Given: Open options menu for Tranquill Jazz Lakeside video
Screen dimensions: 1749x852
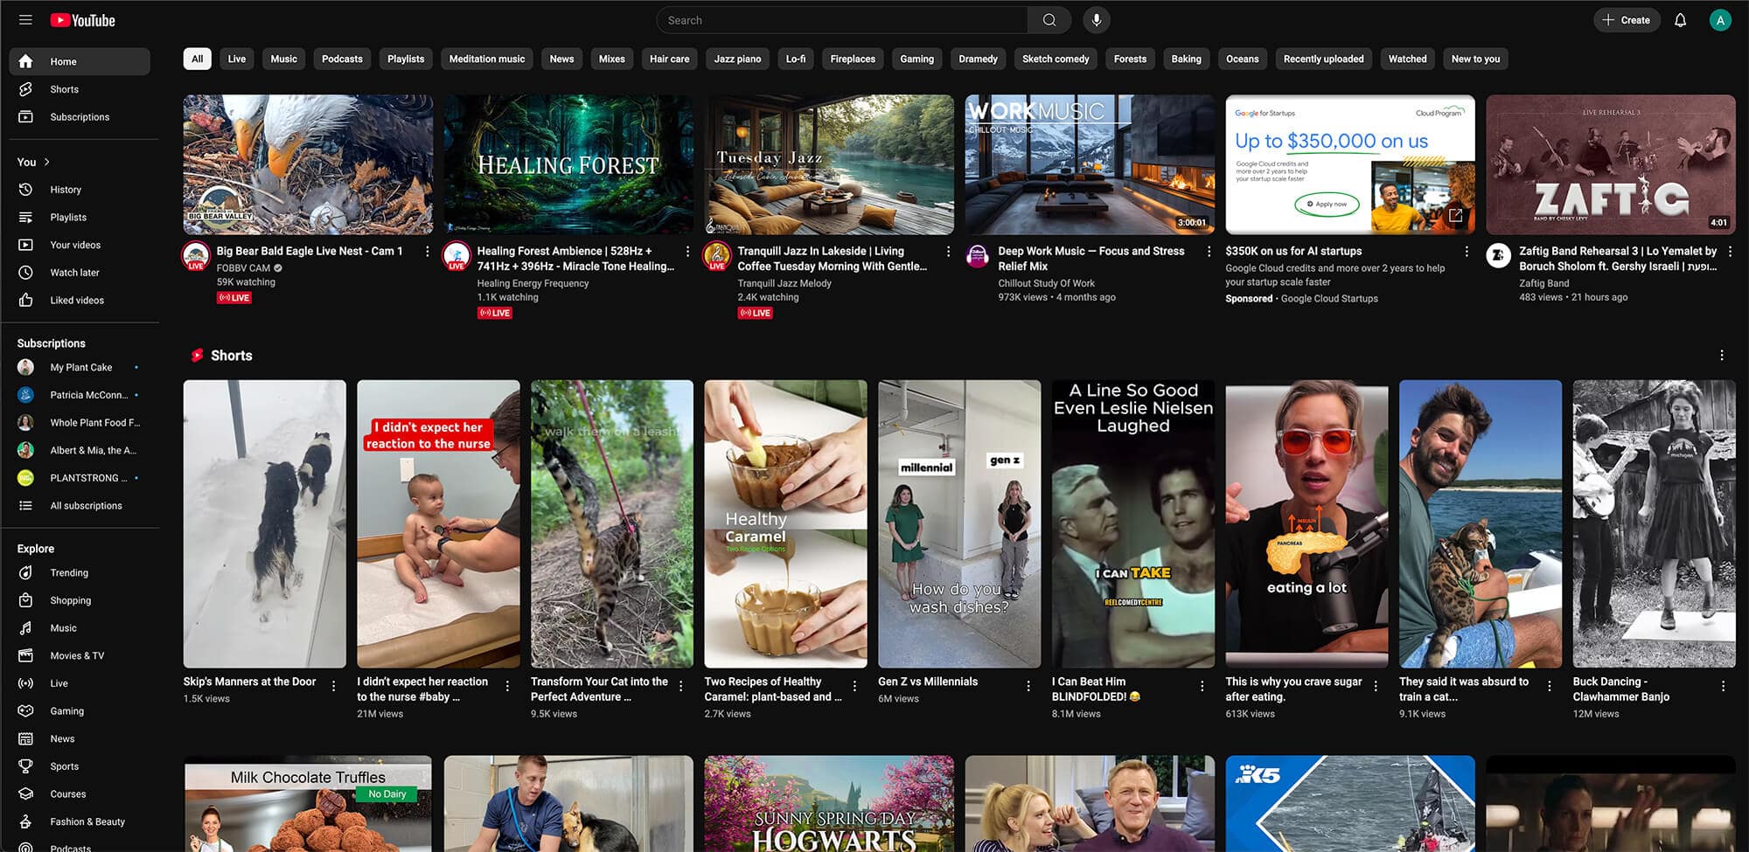Looking at the screenshot, I should click(948, 252).
